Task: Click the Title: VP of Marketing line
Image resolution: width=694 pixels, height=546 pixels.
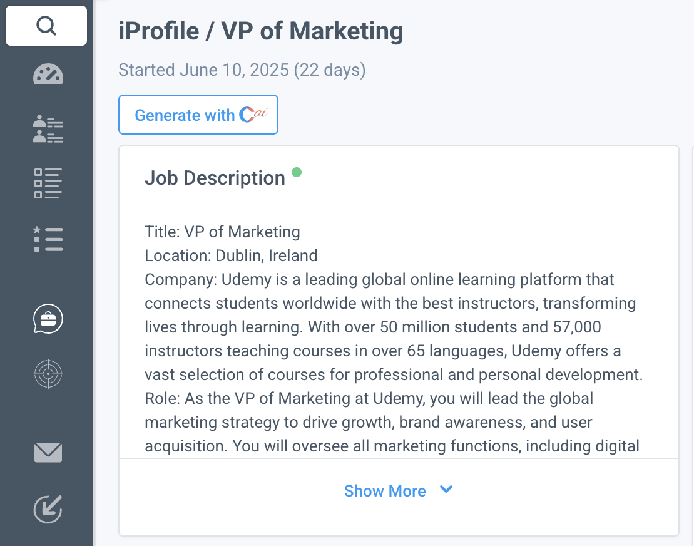Action: pyautogui.click(x=222, y=232)
